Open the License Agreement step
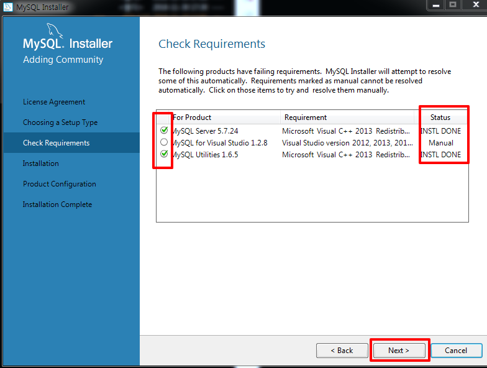This screenshot has height=368, width=487. [x=54, y=102]
